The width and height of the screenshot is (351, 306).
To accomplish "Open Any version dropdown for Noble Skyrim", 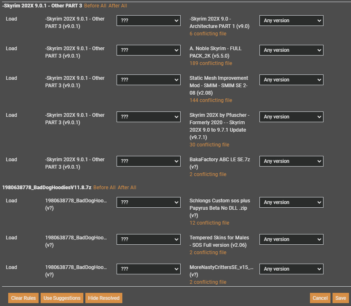I will (x=291, y=50).
